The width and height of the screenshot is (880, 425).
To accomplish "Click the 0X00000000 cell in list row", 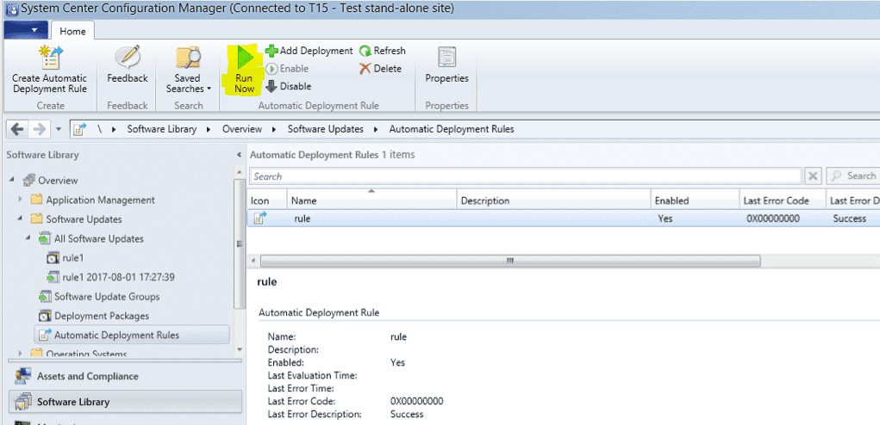I will pyautogui.click(x=773, y=219).
